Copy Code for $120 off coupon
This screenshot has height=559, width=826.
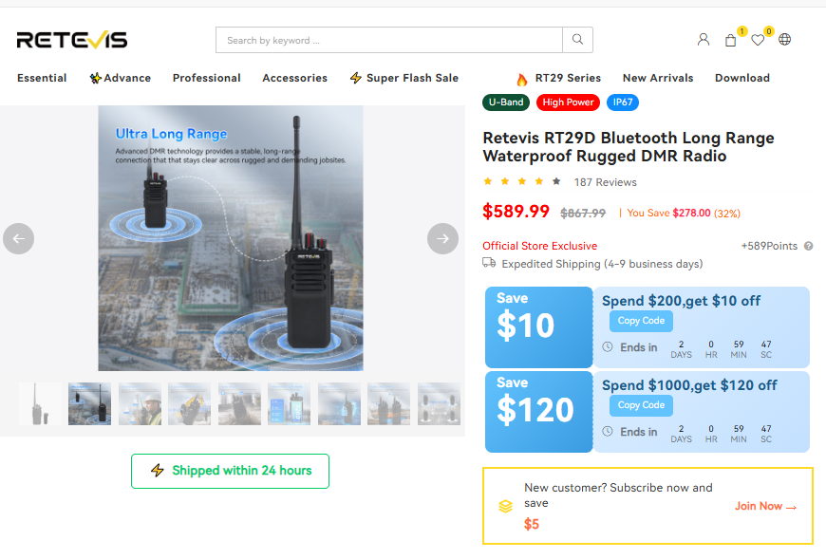tap(641, 405)
